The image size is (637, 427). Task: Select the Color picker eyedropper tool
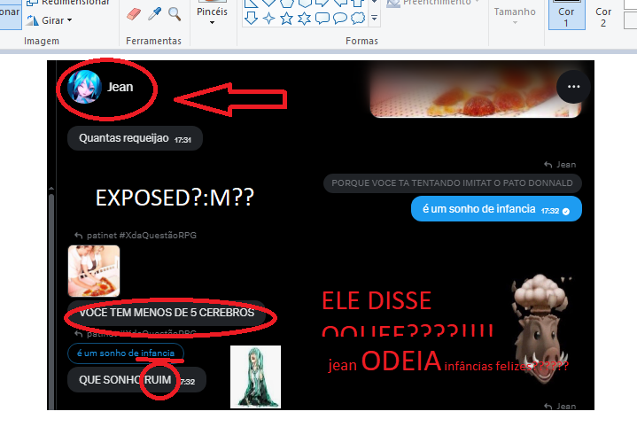tap(154, 14)
